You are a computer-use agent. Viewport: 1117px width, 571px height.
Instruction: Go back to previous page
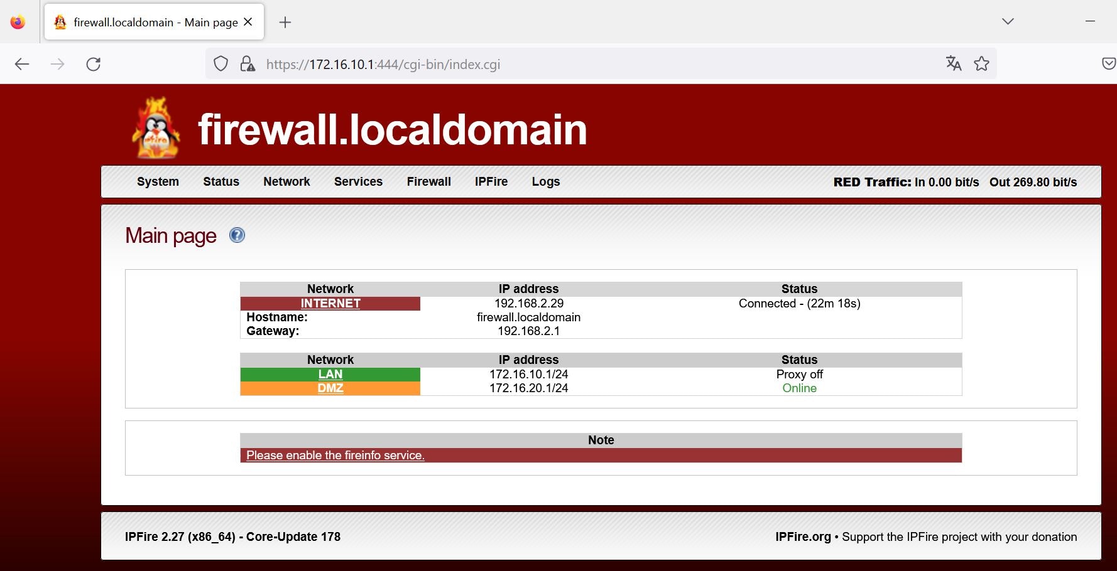(x=22, y=64)
